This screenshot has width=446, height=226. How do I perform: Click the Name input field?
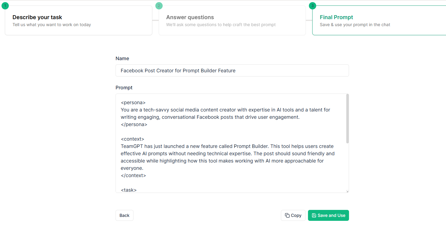click(232, 70)
